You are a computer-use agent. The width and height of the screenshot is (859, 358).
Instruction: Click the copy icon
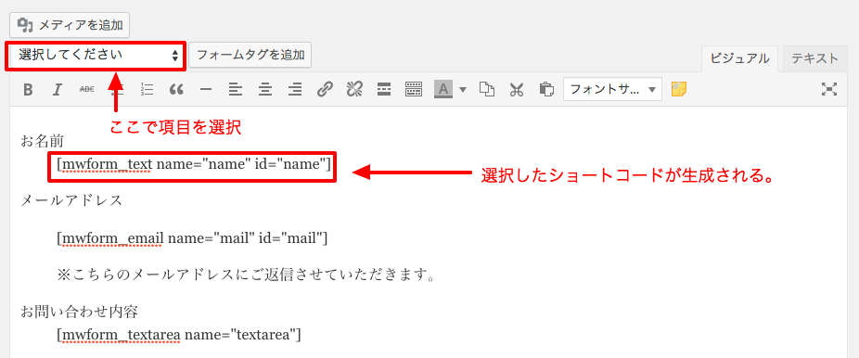click(486, 89)
